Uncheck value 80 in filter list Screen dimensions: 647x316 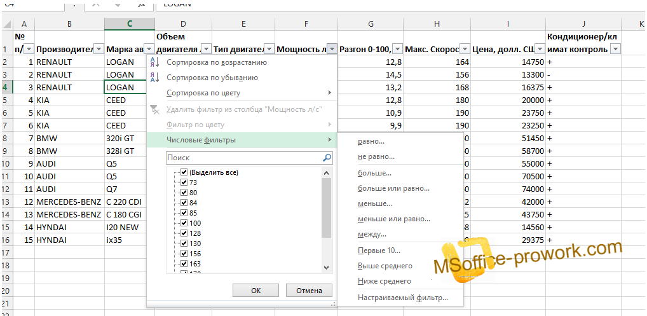184,193
